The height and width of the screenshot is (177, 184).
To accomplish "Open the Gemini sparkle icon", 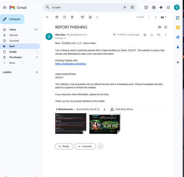I will pos(161,7).
